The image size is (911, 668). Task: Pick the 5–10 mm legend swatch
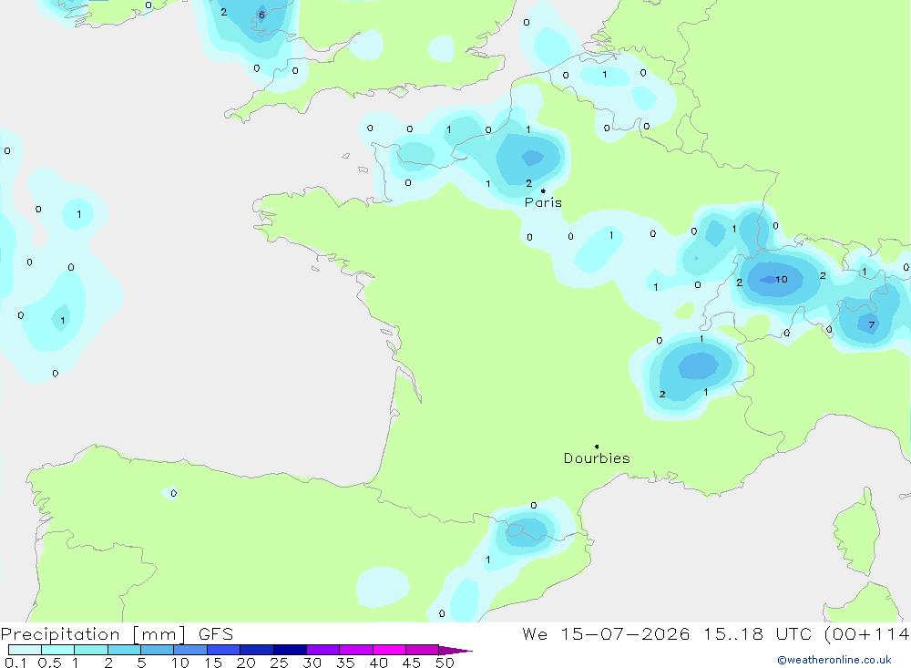tap(158, 650)
